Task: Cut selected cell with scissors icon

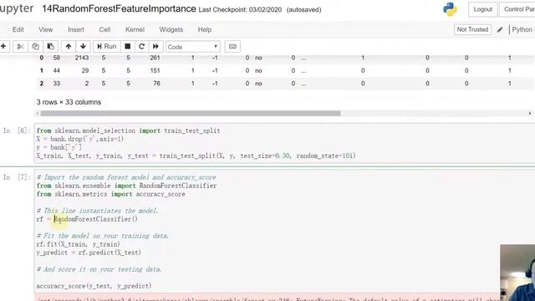Action: 20,47
